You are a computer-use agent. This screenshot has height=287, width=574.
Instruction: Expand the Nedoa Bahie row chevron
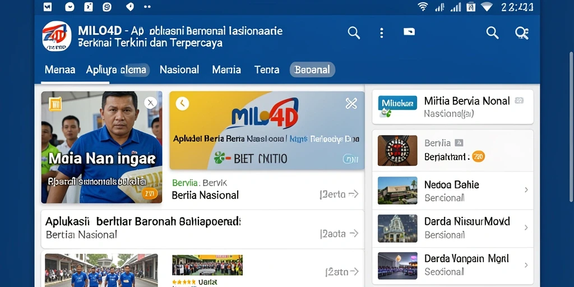[x=526, y=189]
